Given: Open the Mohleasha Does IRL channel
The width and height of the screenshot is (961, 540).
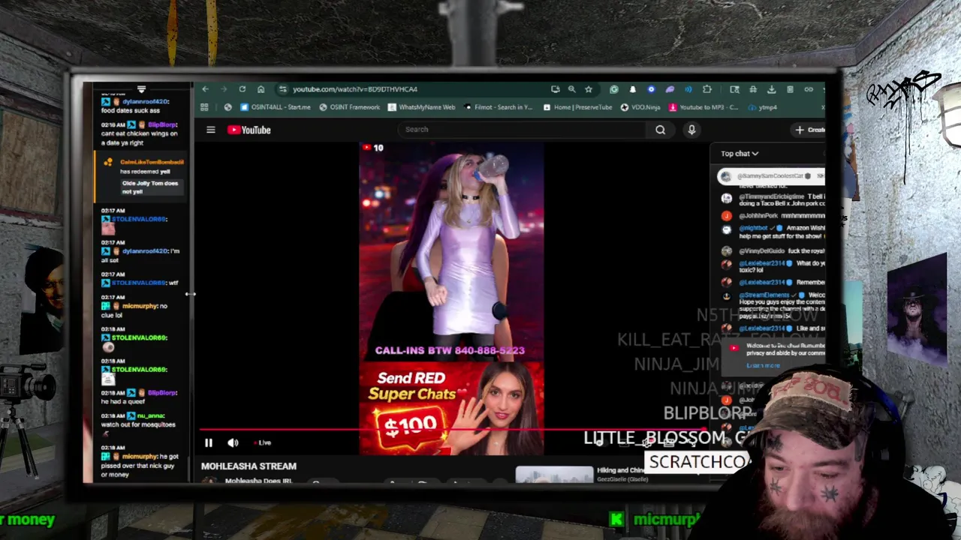Looking at the screenshot, I should click(x=258, y=481).
